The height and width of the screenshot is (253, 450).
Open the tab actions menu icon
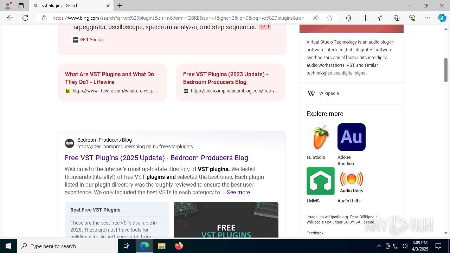coord(21,6)
